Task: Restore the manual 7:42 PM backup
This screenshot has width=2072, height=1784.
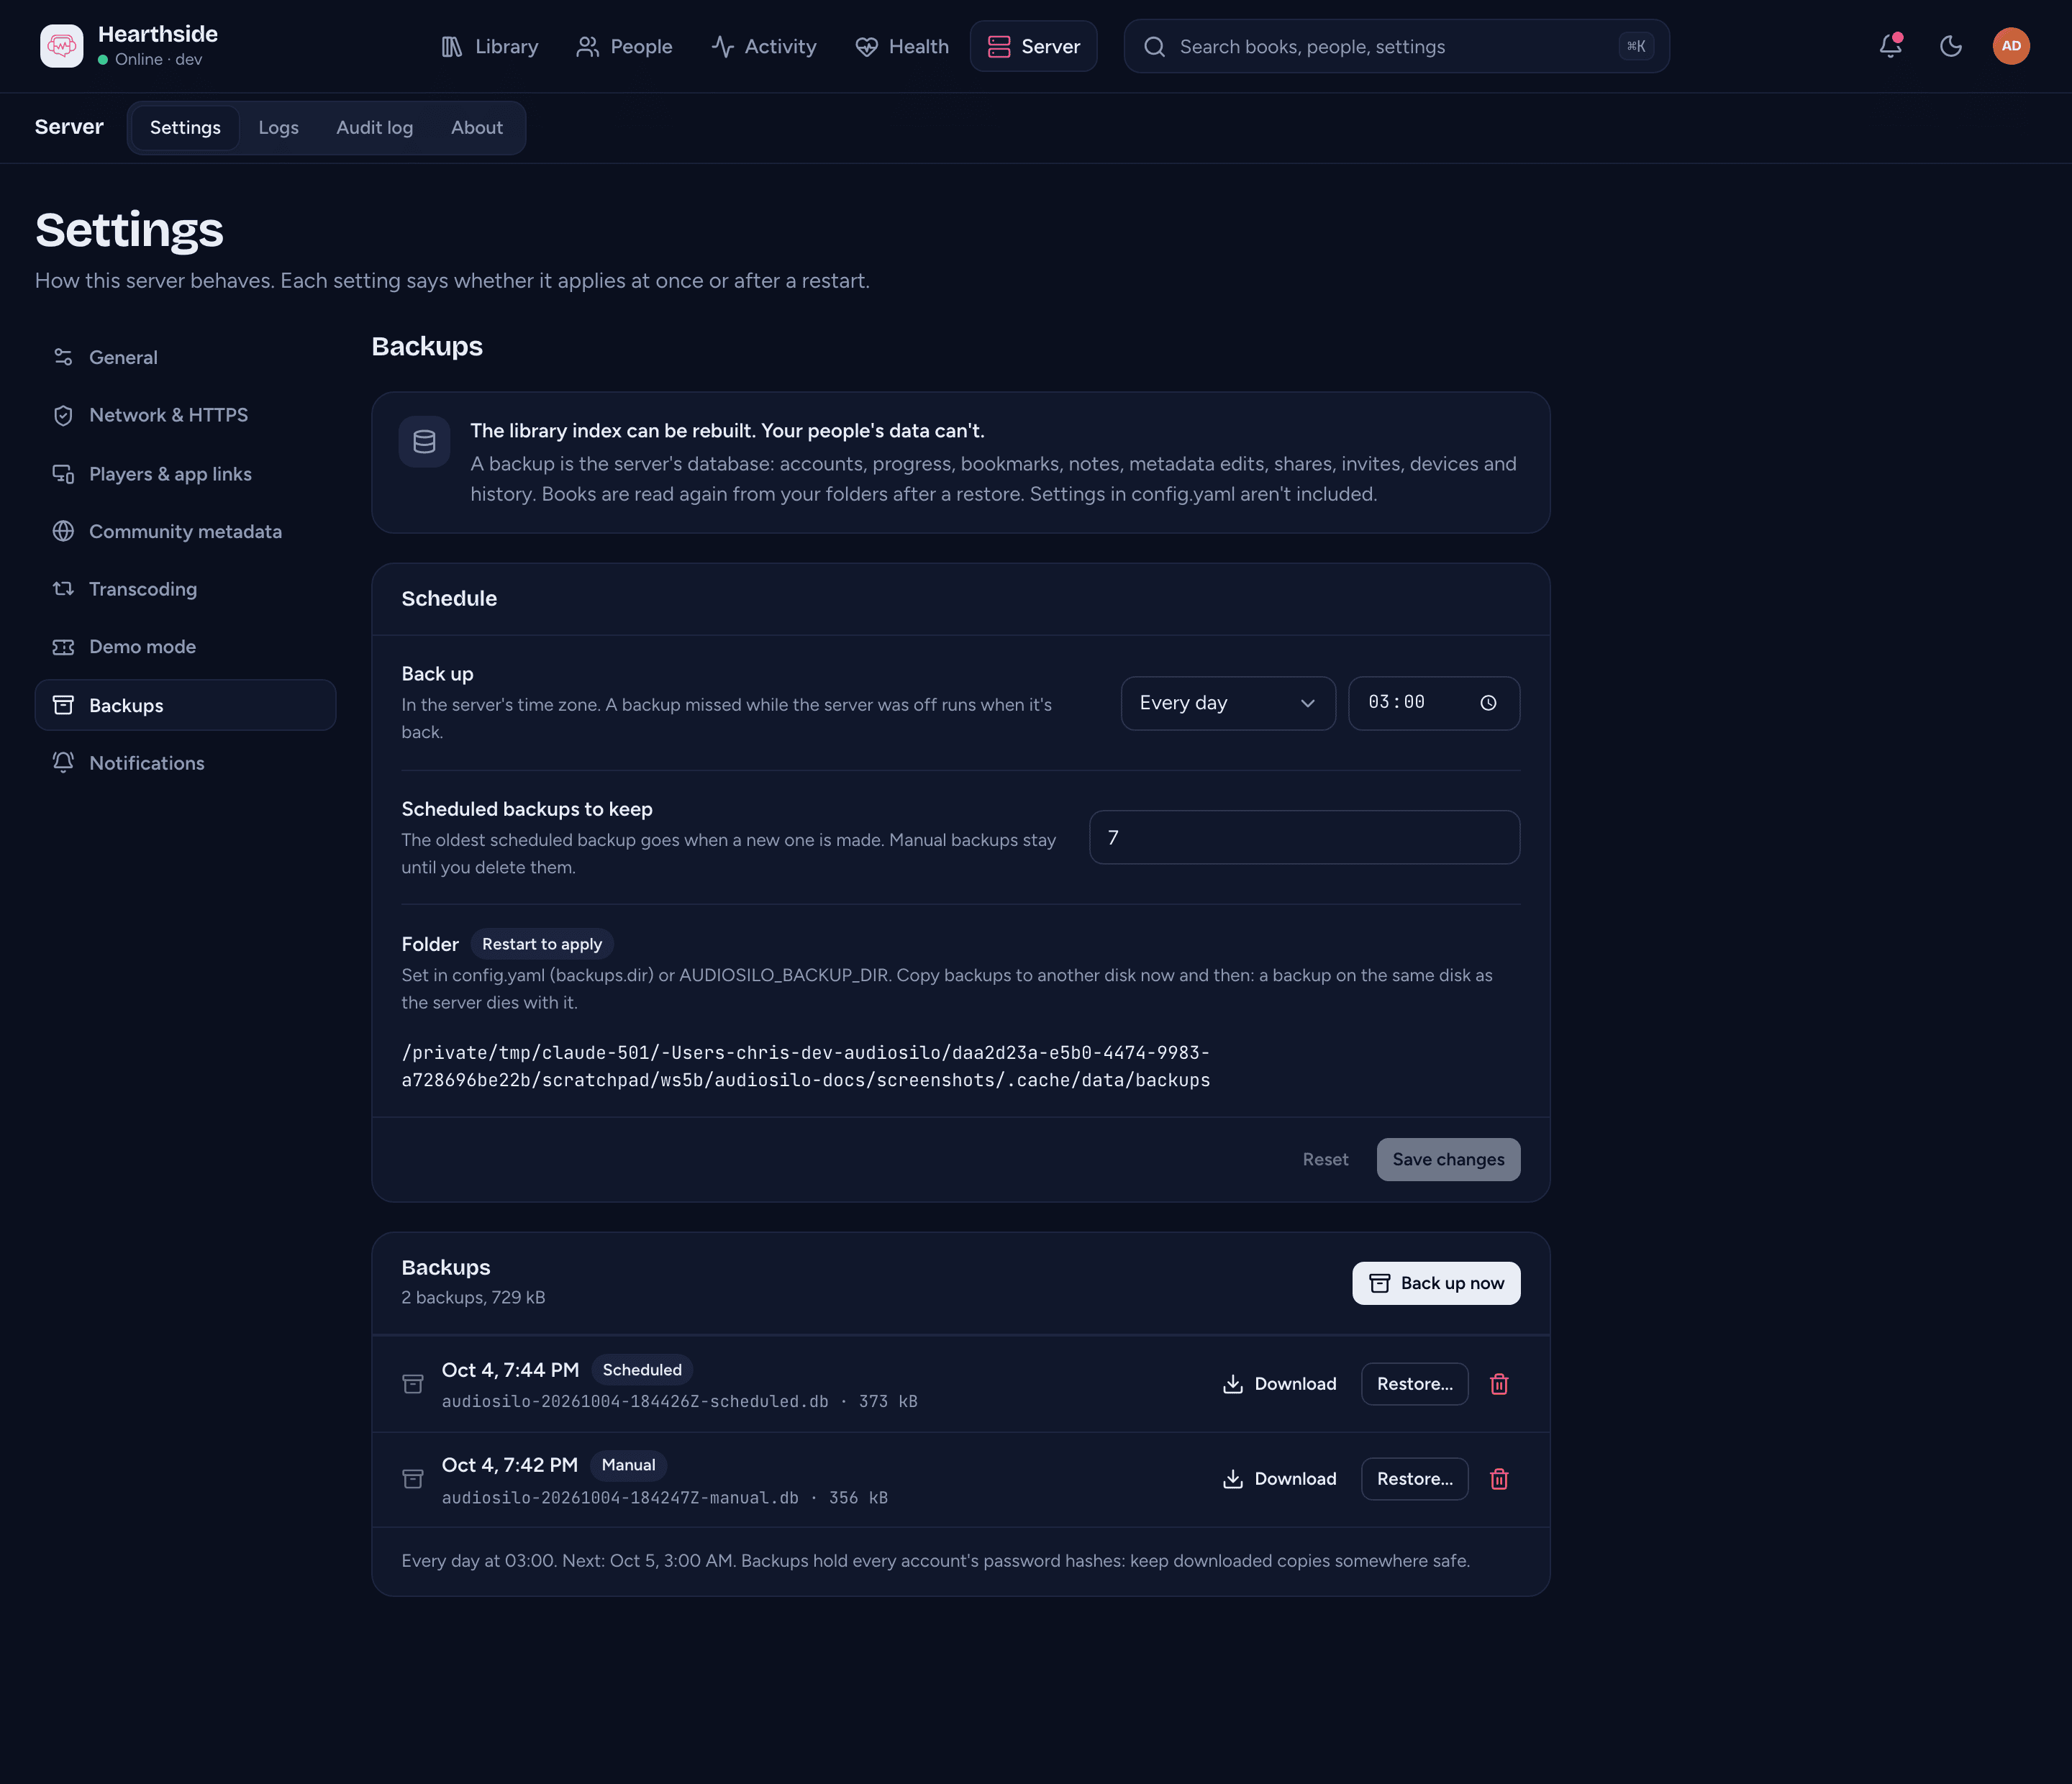Action: pyautogui.click(x=1414, y=1479)
